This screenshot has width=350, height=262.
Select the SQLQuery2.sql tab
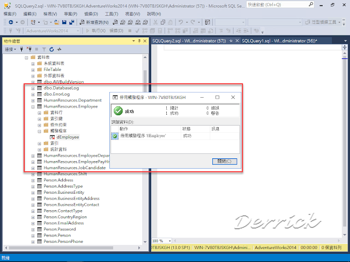(189, 41)
